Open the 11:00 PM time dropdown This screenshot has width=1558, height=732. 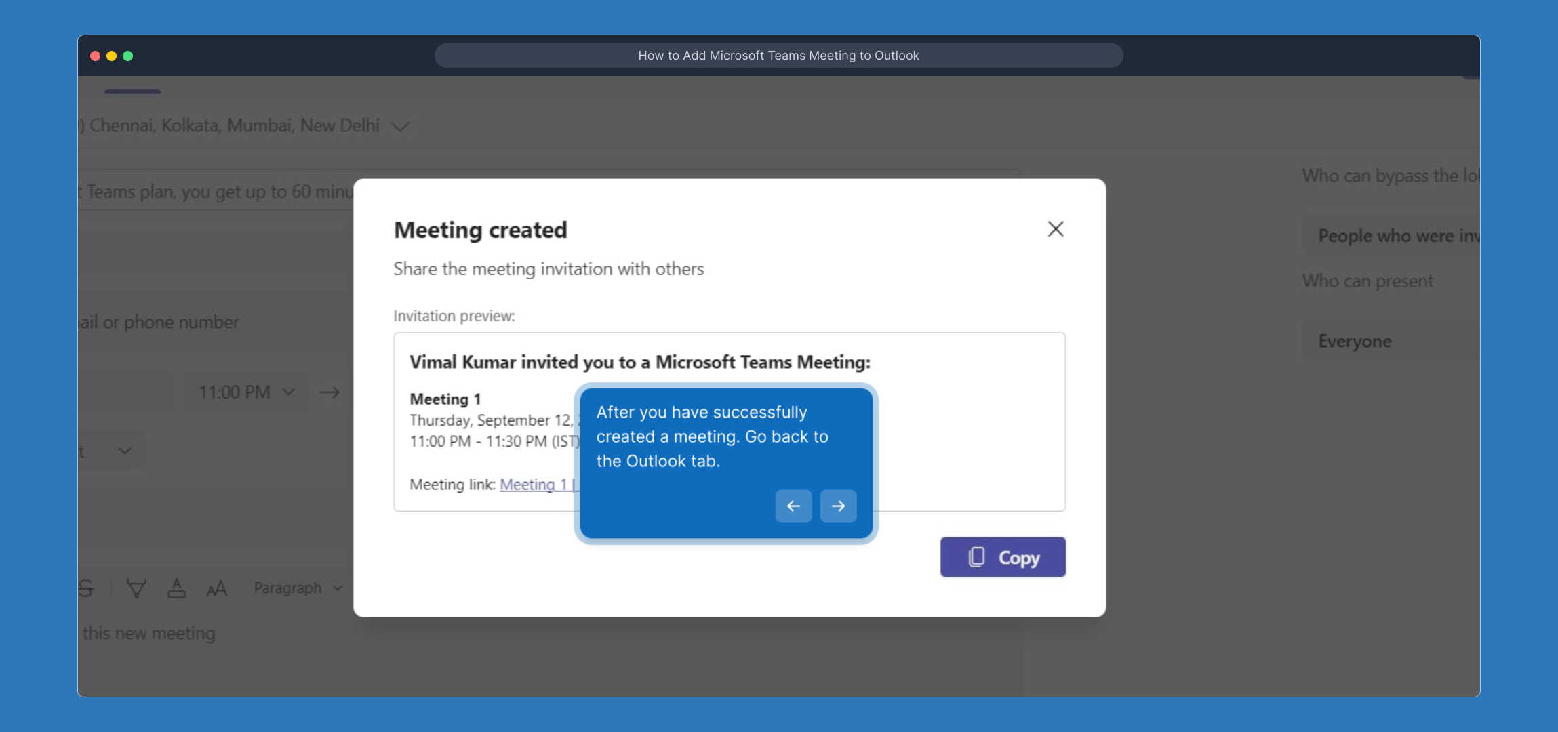245,392
